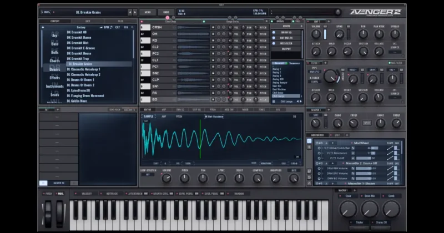Open the ENV dropdown in filter section
Image resolution: width=444 pixels, height=233 pixels.
[x=393, y=70]
